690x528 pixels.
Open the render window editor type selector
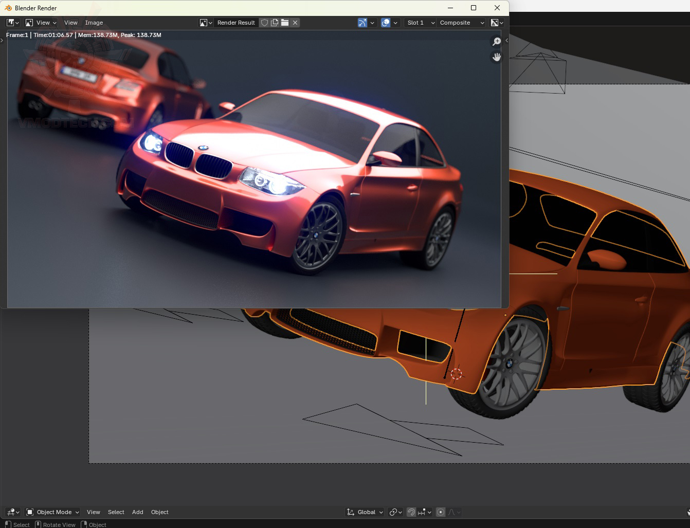[13, 23]
